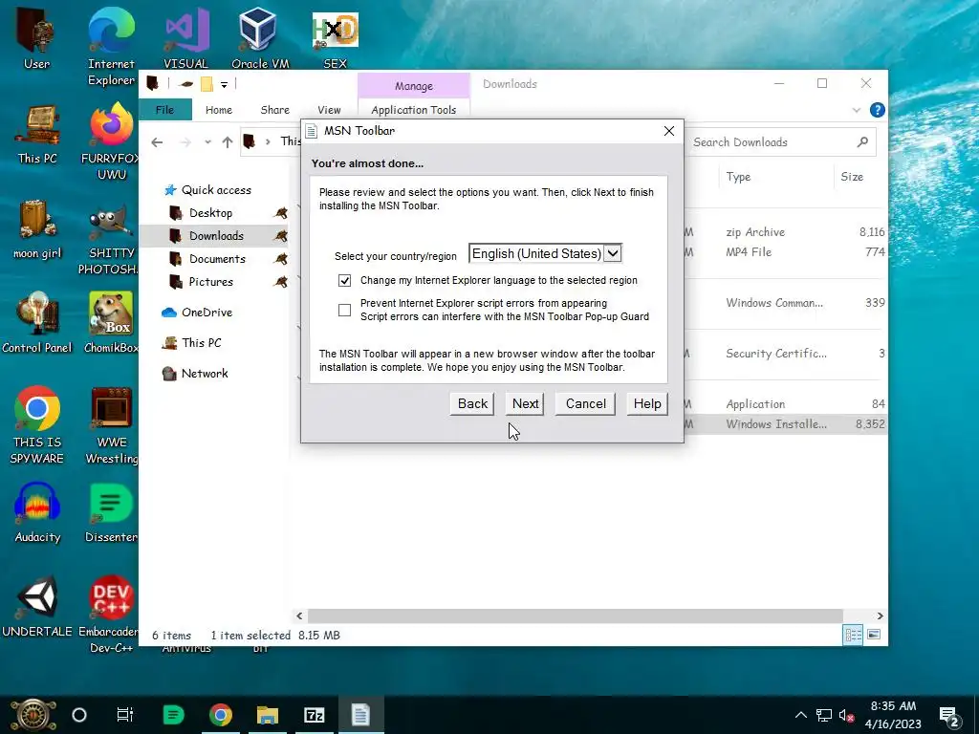Enable Prevent Internet Explorer script errors checkbox
979x734 pixels.
344,310
